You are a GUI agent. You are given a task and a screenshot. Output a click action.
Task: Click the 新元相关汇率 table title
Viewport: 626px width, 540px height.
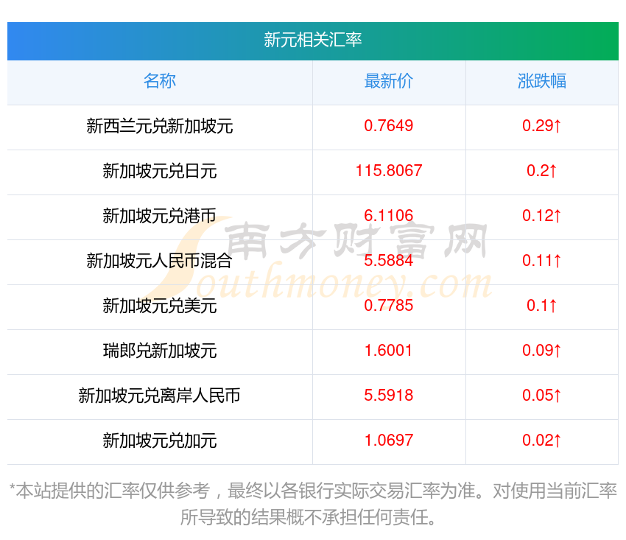[x=312, y=40]
